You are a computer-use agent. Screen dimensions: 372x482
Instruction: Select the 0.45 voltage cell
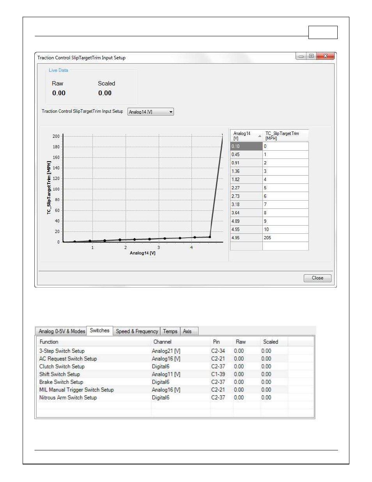pyautogui.click(x=246, y=155)
